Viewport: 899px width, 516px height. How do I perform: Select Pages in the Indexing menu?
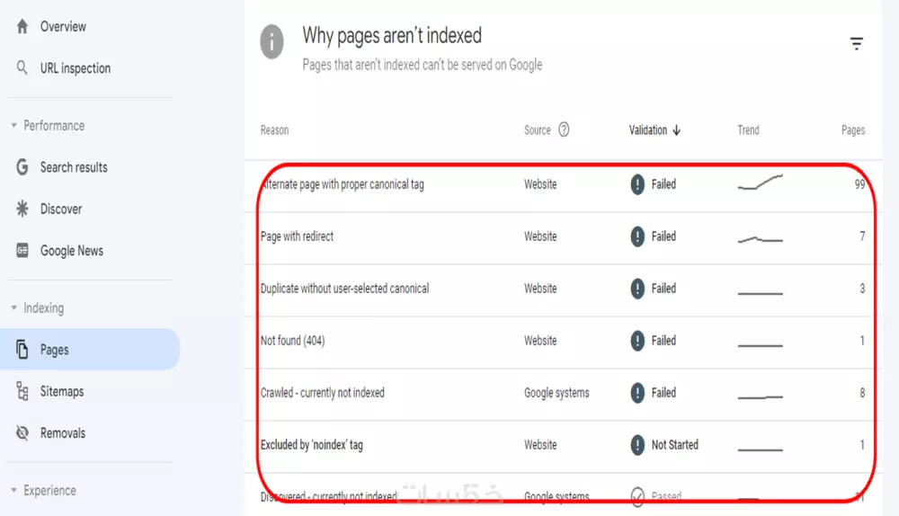coord(54,350)
